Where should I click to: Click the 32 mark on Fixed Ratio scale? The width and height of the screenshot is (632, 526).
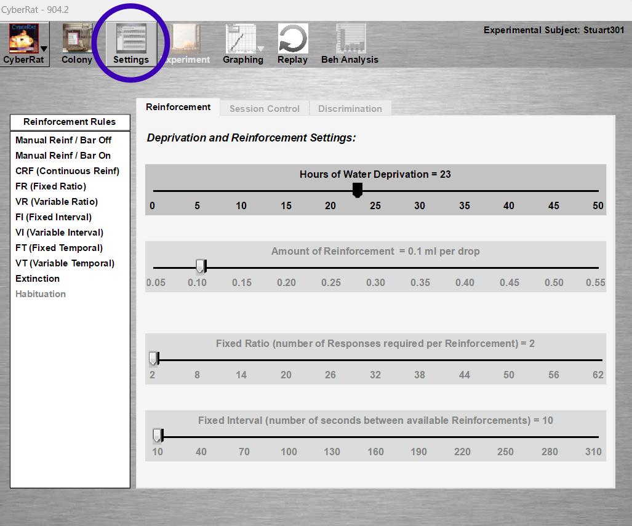(x=375, y=375)
